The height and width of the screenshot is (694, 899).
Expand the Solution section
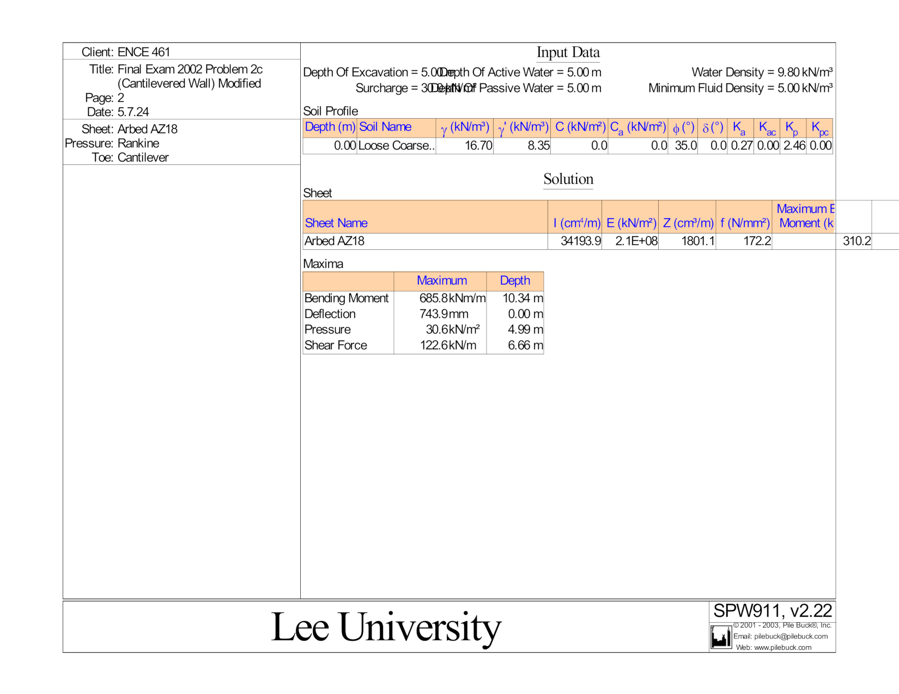click(x=568, y=179)
